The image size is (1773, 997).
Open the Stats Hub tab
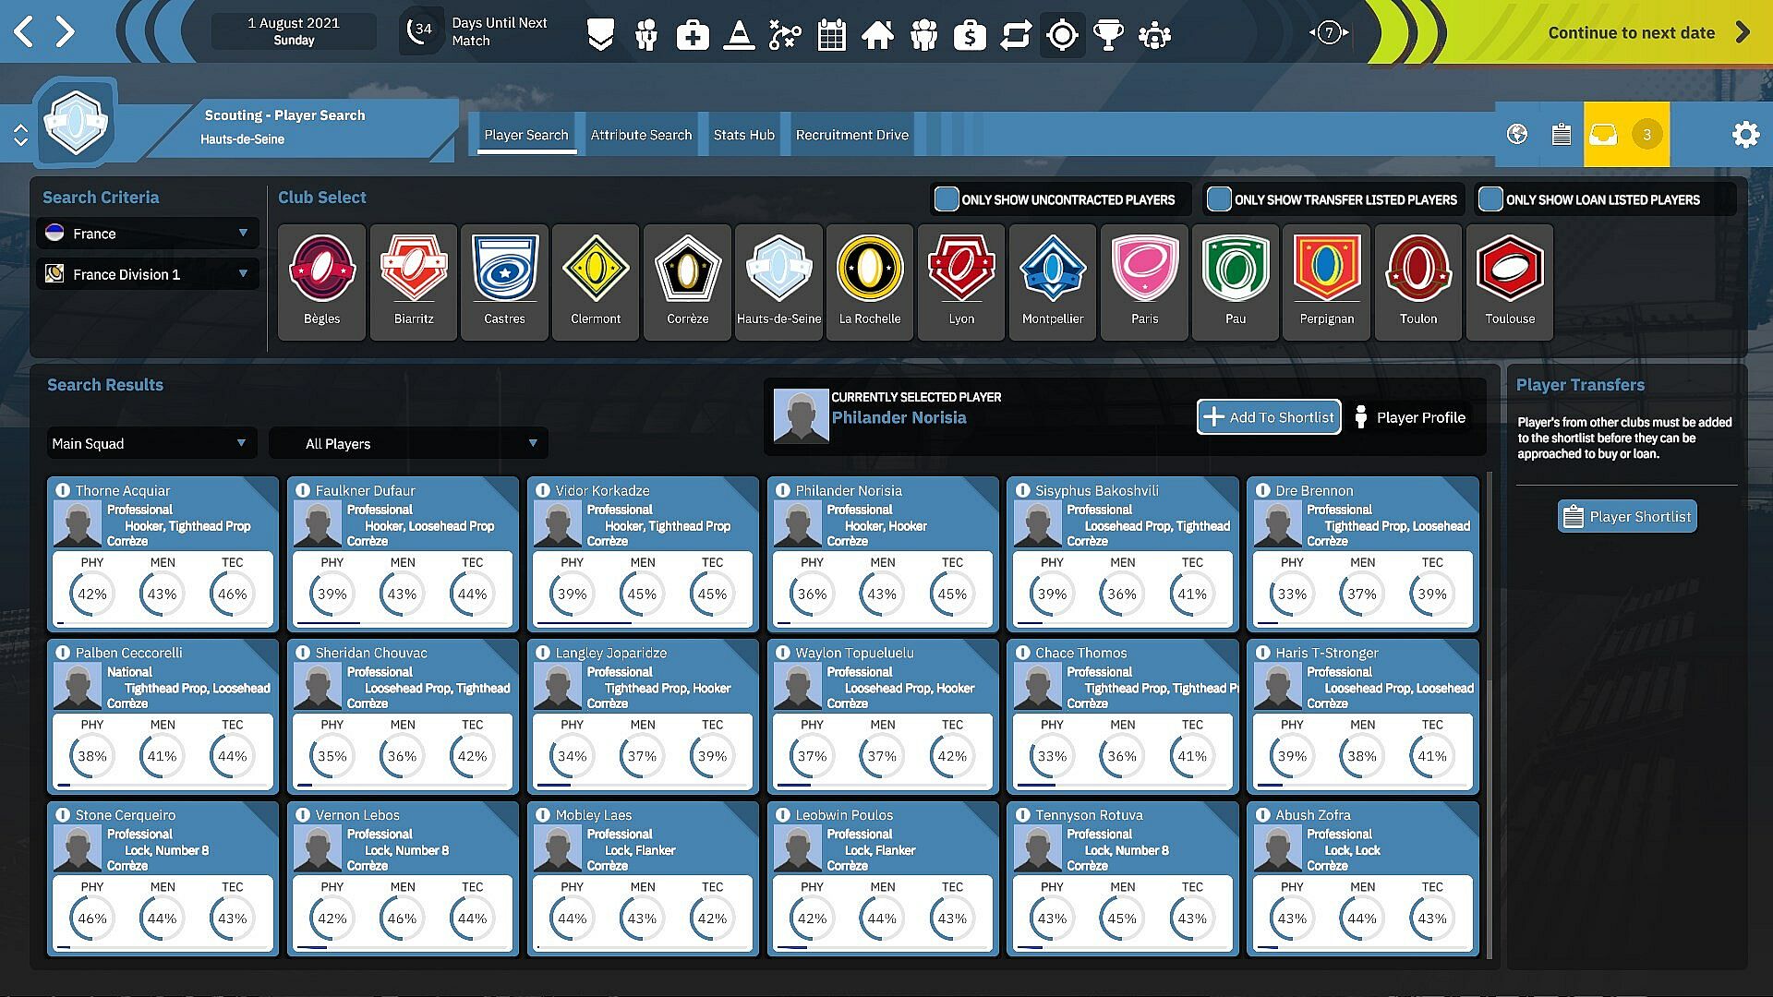[x=743, y=135]
